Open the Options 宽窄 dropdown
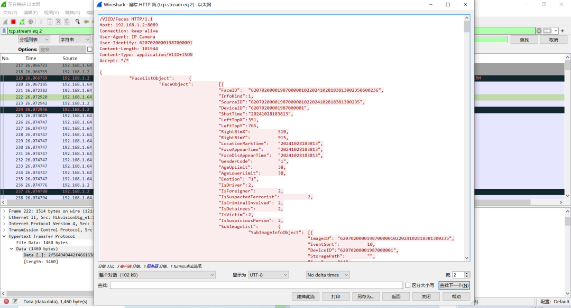The width and height of the screenshot is (571, 308). pos(62,50)
